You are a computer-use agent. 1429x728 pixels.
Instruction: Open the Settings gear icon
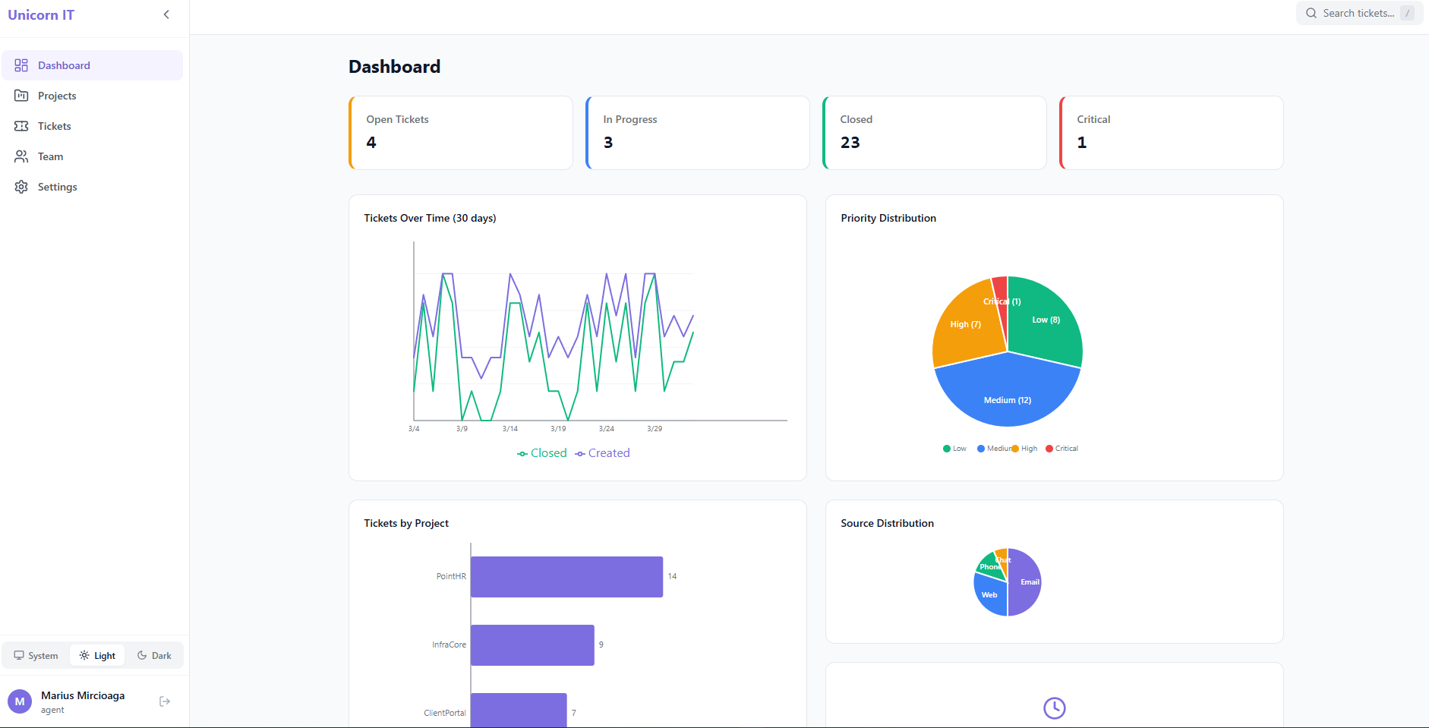click(x=21, y=187)
